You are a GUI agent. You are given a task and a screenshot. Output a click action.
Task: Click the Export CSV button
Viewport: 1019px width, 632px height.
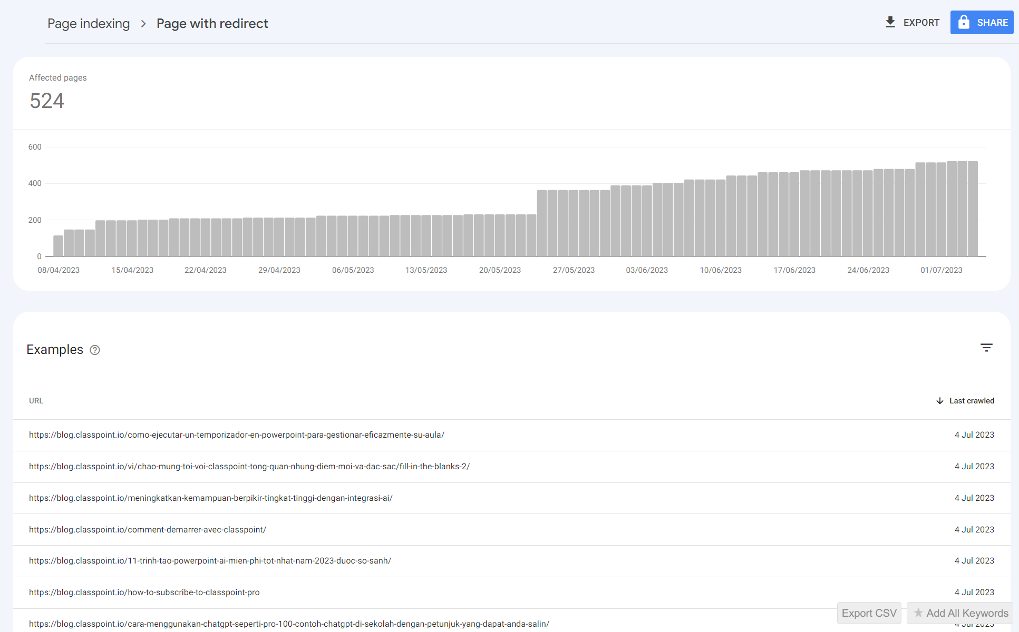click(869, 613)
